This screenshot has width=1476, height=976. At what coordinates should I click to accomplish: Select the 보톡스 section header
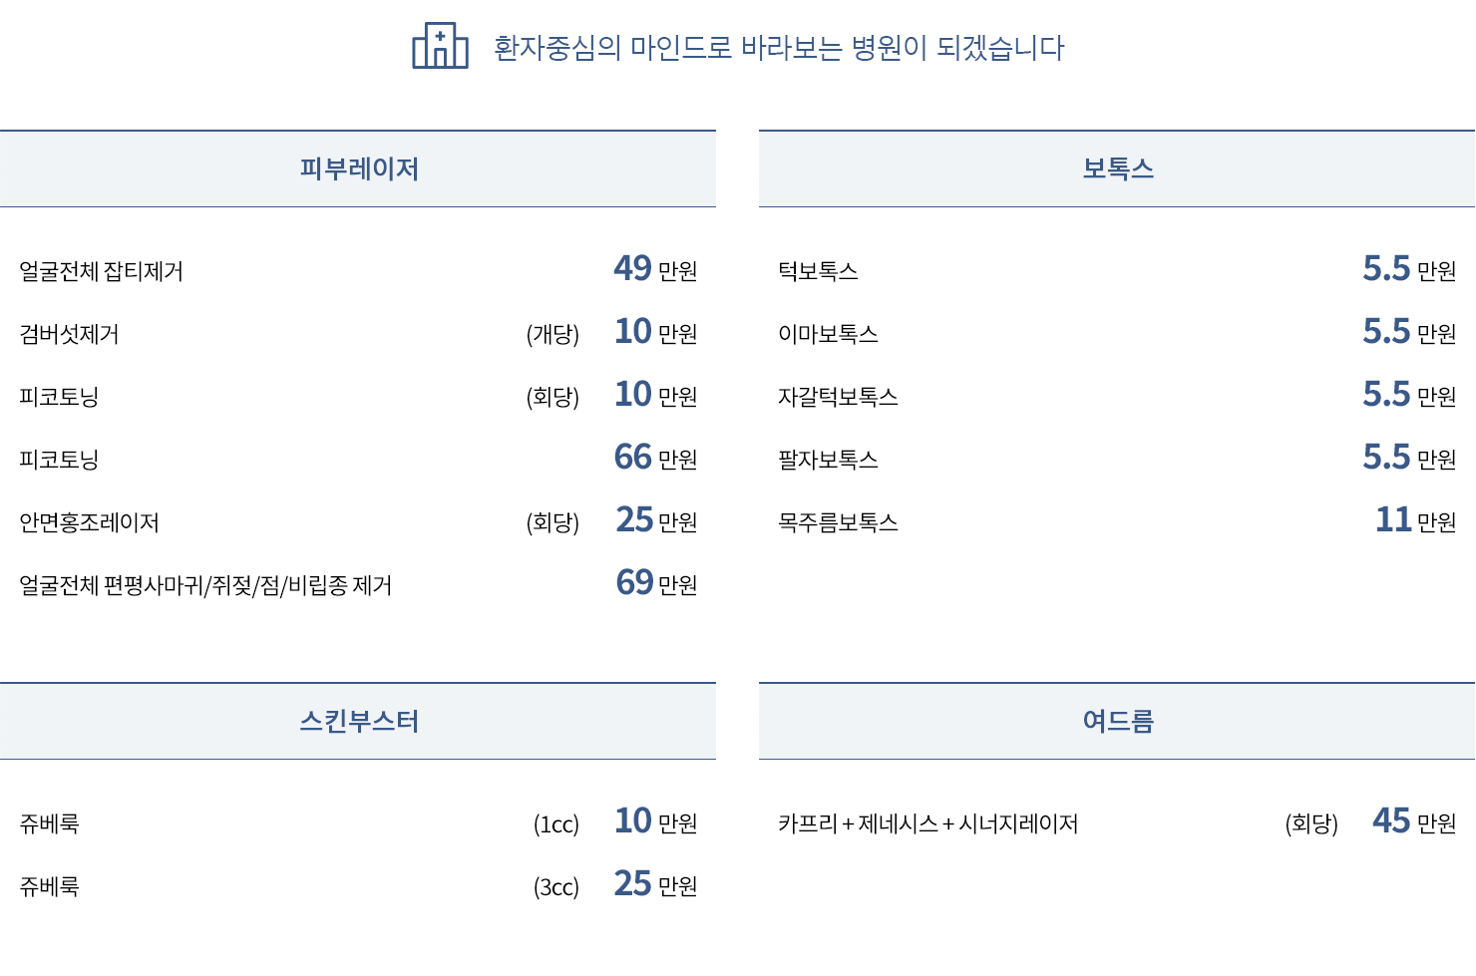coord(1118,169)
